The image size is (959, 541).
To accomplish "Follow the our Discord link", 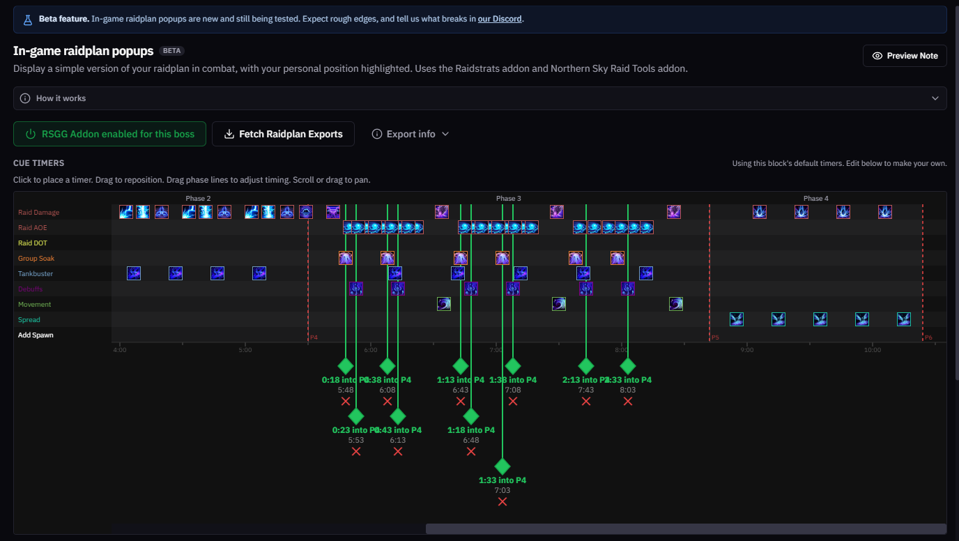I will click(500, 19).
